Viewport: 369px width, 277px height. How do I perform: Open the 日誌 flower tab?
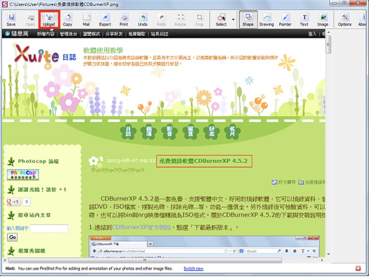point(128,132)
